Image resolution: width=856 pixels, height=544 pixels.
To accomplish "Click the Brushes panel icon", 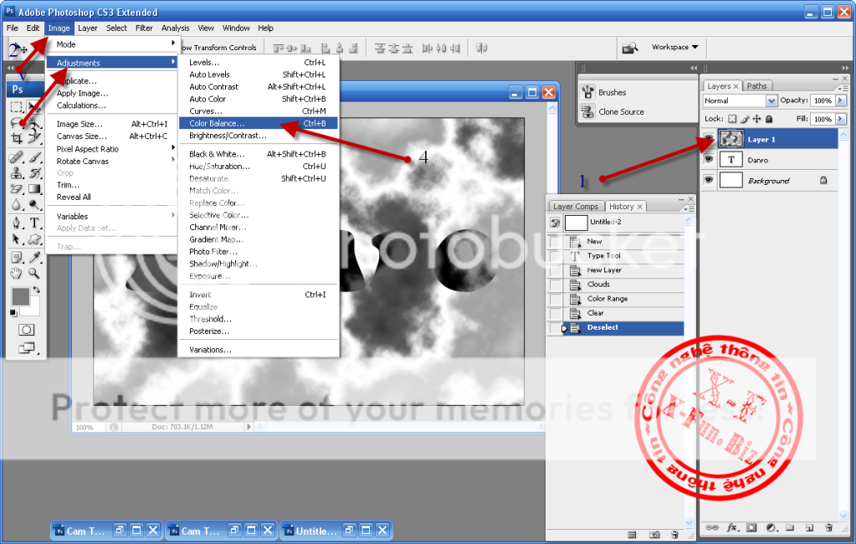I will pyautogui.click(x=588, y=92).
